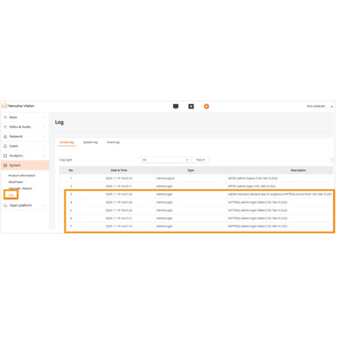
Task: Switch to the Event log tab
Action: (113, 142)
